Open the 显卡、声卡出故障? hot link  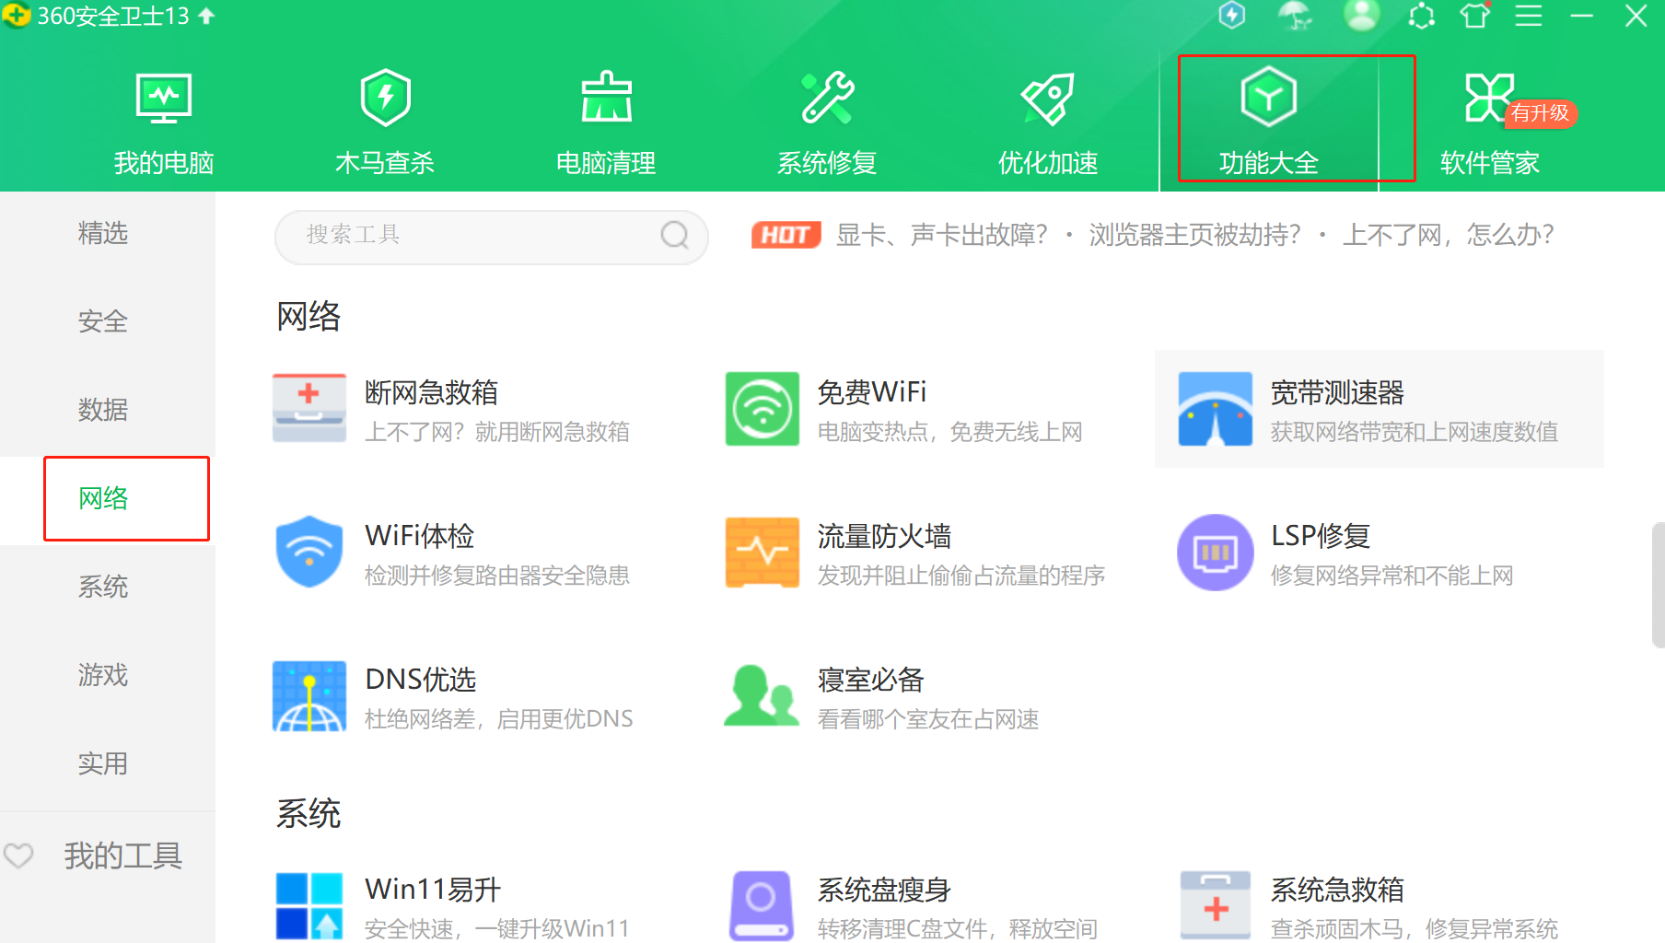[x=941, y=235]
